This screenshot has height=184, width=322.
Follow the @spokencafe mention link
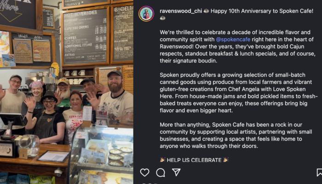coord(233,39)
